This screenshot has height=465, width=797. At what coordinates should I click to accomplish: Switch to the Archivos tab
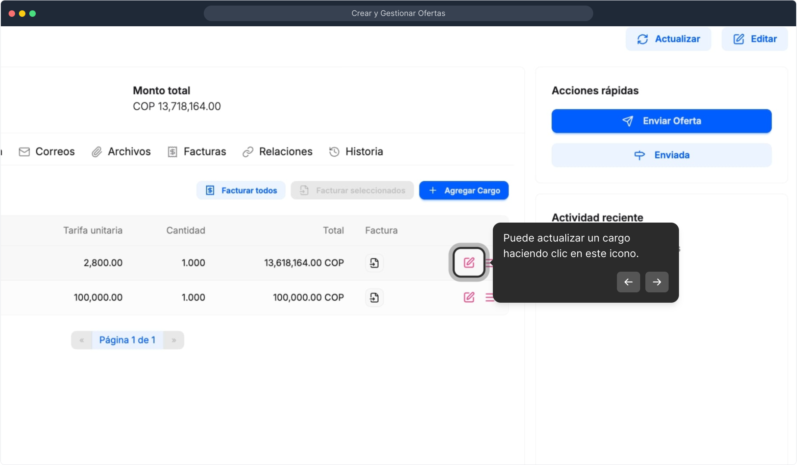[x=121, y=152]
